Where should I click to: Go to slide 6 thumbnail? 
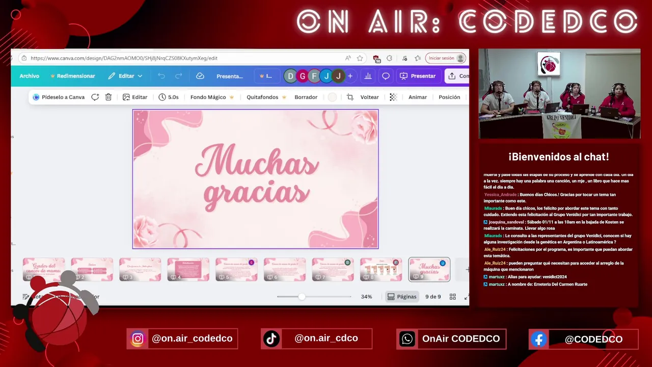285,269
